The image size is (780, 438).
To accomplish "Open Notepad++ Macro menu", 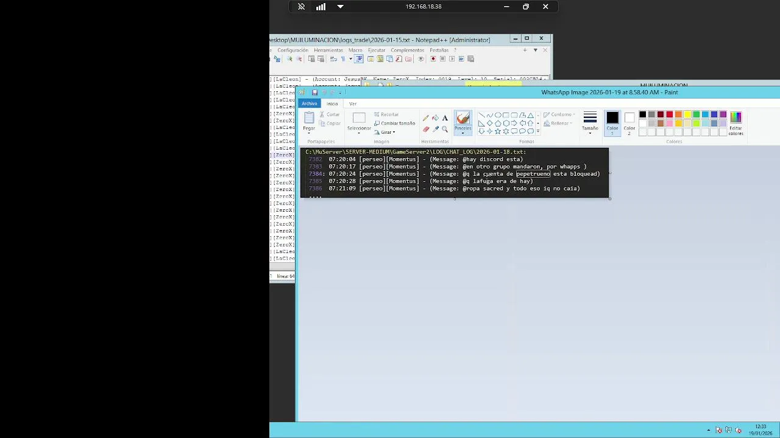I will (355, 50).
